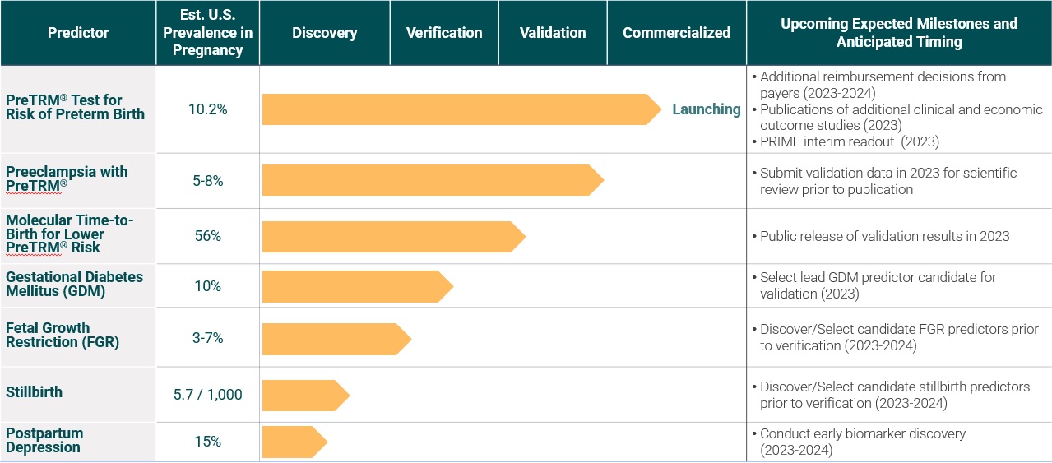Image resolution: width=1052 pixels, height=463 pixels.
Task: Select the Commercialized column header
Action: point(676,33)
